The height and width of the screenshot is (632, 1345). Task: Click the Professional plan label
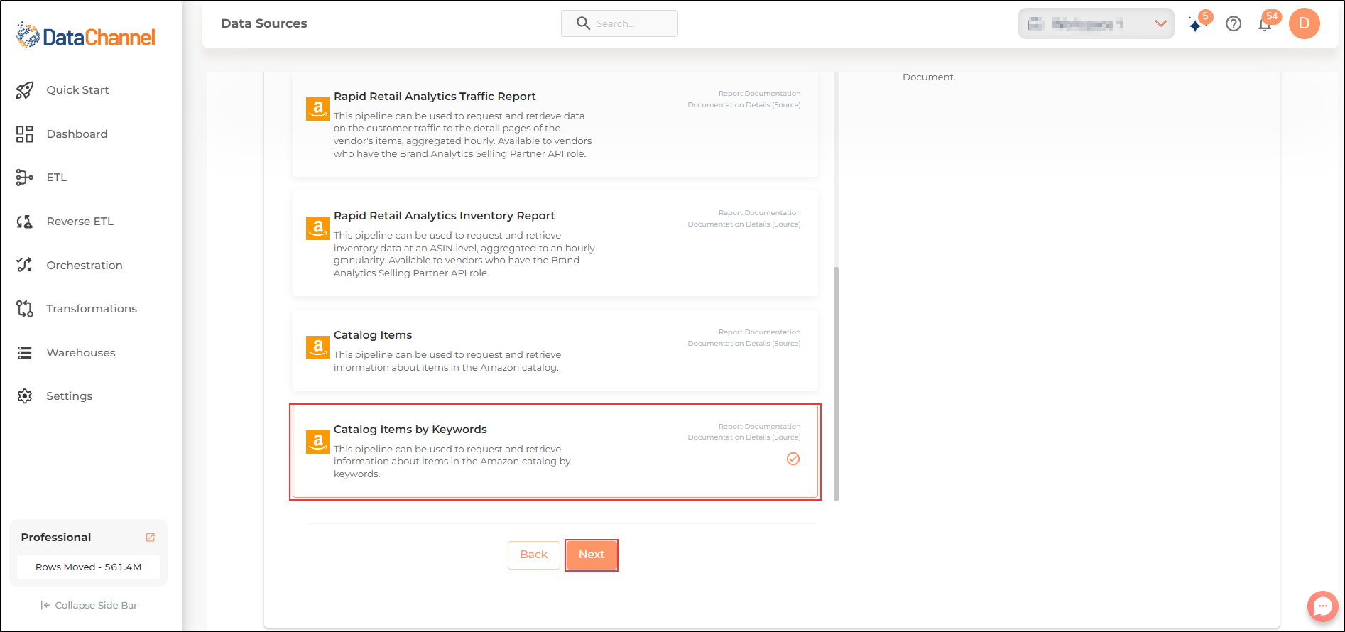56,538
